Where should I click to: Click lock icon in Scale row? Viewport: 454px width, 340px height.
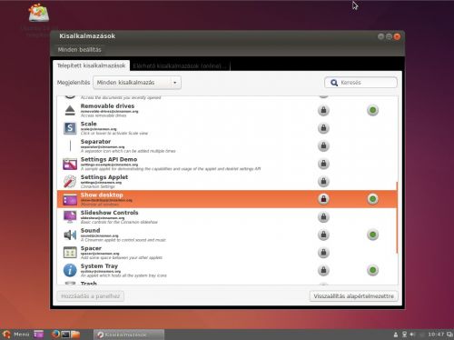[x=323, y=128]
